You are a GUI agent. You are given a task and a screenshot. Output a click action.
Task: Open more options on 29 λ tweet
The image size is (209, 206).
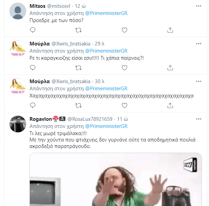(x=198, y=44)
